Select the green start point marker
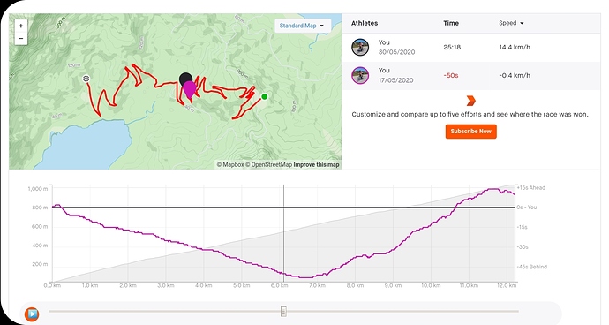 coord(265,96)
